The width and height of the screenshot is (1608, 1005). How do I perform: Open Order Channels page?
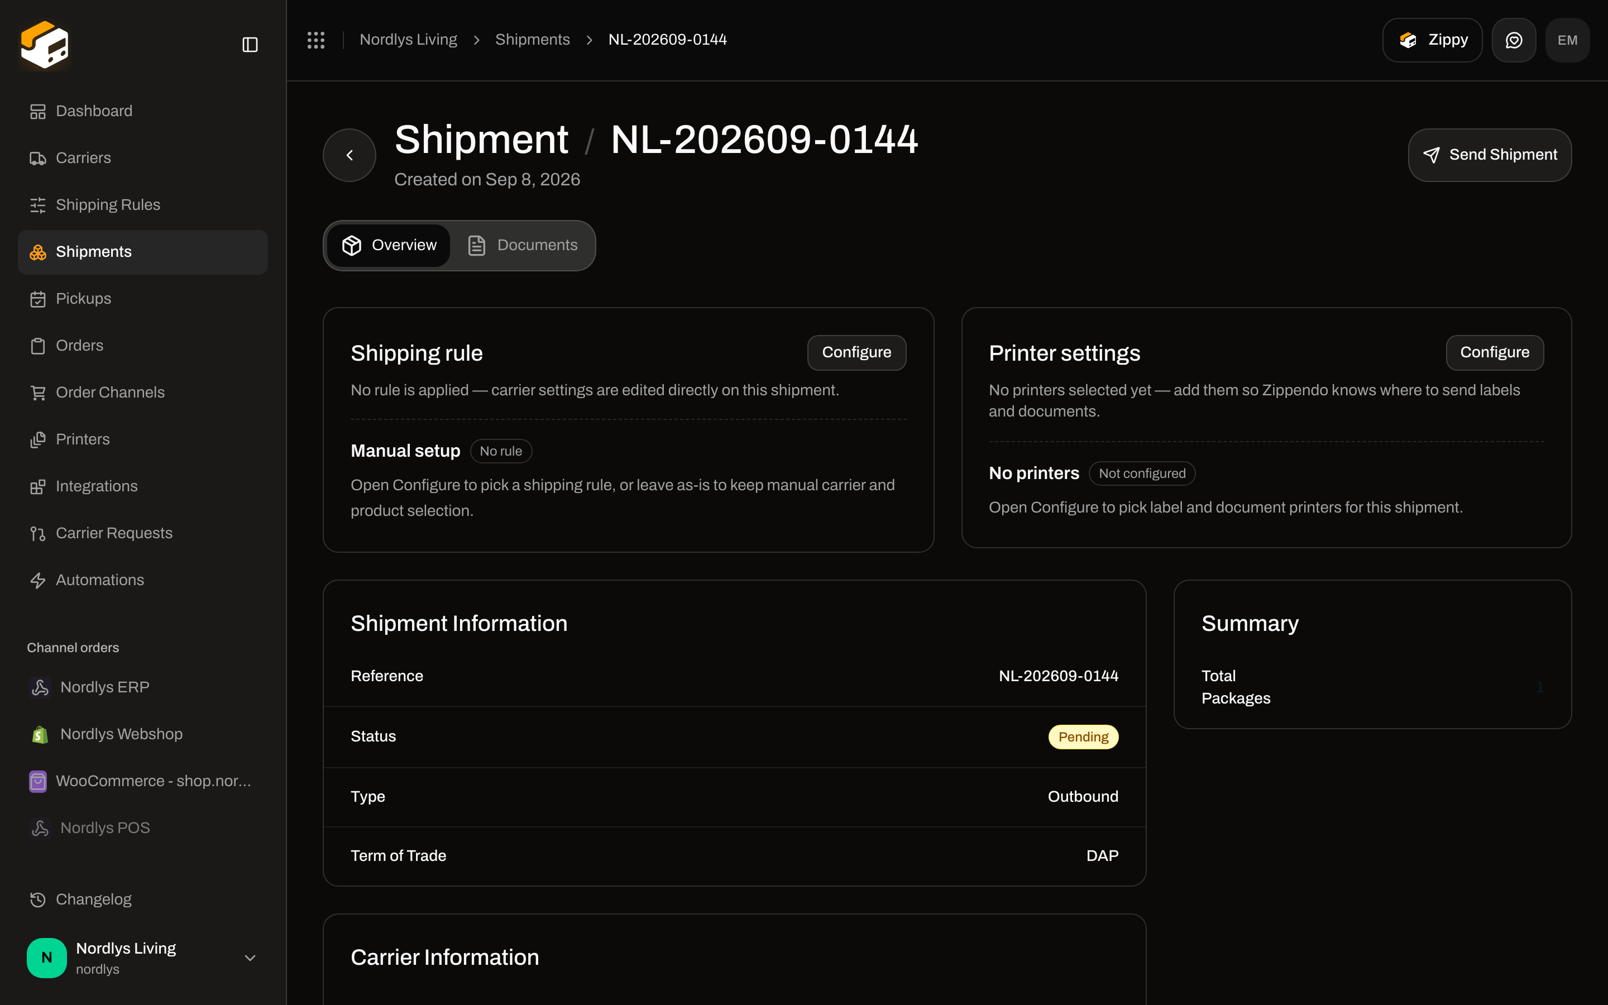tap(143, 393)
